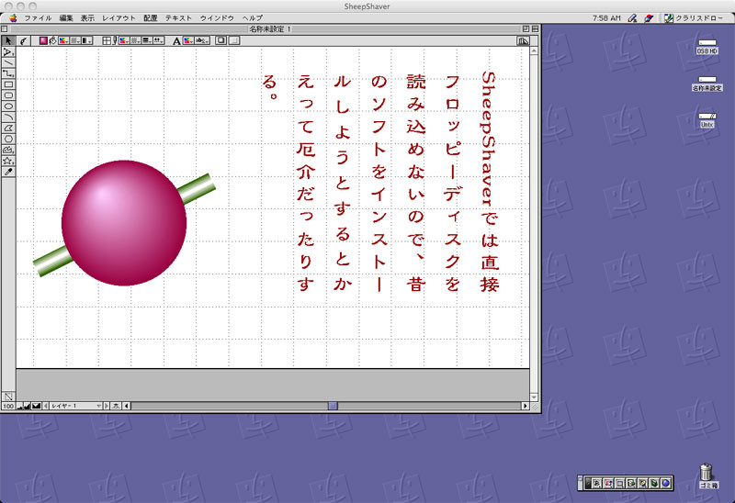This screenshot has height=503, width=735.
Task: Select the freeform polygon tool
Action: click(x=8, y=128)
